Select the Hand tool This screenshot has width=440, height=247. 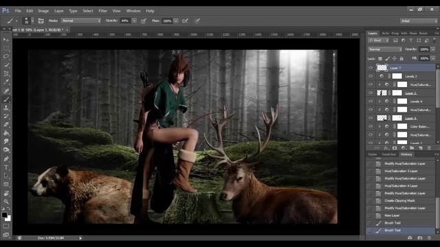6,193
